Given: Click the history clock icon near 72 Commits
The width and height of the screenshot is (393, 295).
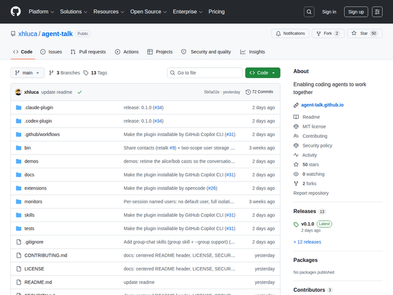Looking at the screenshot, I should (248, 92).
